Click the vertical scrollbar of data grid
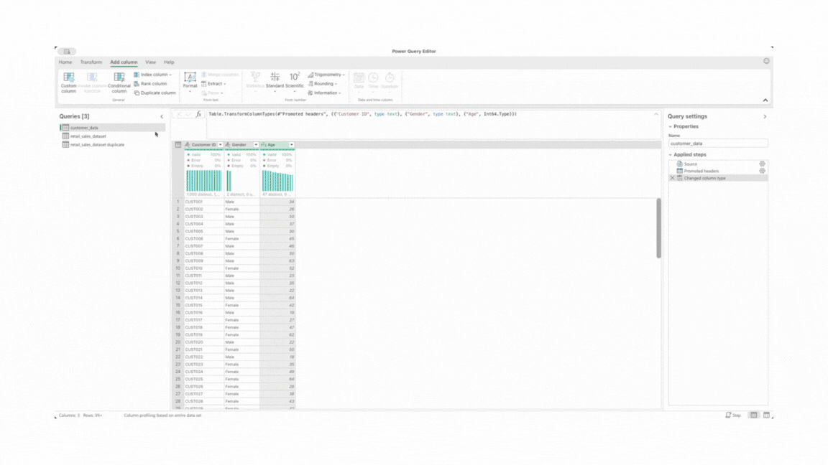The height and width of the screenshot is (465, 828). 658,228
